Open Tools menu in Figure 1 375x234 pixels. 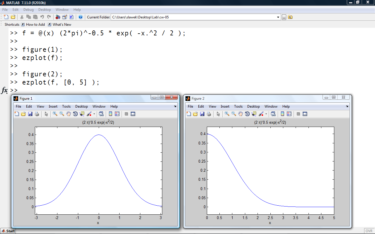pyautogui.click(x=67, y=106)
